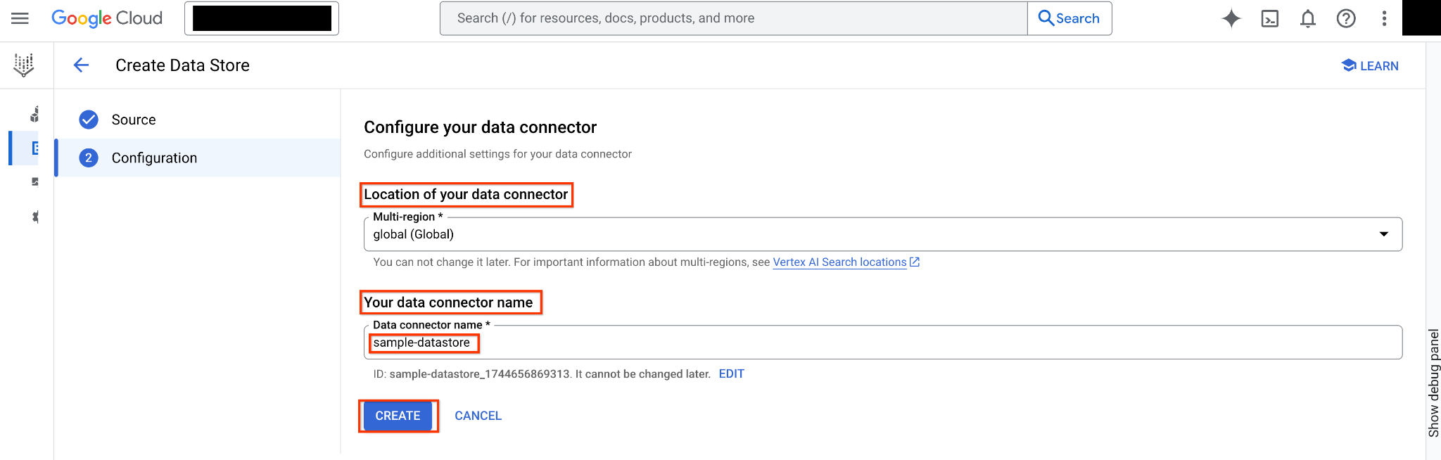Select the data stores icon in sidebar
Image resolution: width=1441 pixels, height=460 pixels.
click(34, 148)
